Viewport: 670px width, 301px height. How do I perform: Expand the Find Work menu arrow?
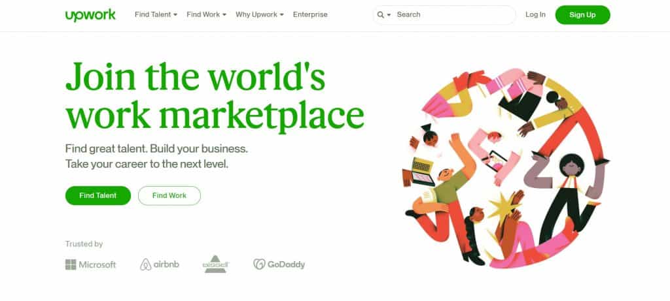coord(224,15)
